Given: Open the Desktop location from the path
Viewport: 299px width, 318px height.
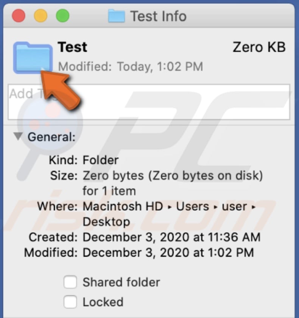Looking at the screenshot, I should pyautogui.click(x=106, y=222).
